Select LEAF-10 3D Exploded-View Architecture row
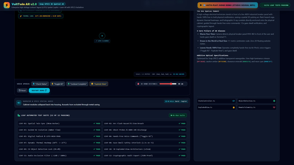The width and height of the screenshot is (294, 165). (x=144, y=149)
